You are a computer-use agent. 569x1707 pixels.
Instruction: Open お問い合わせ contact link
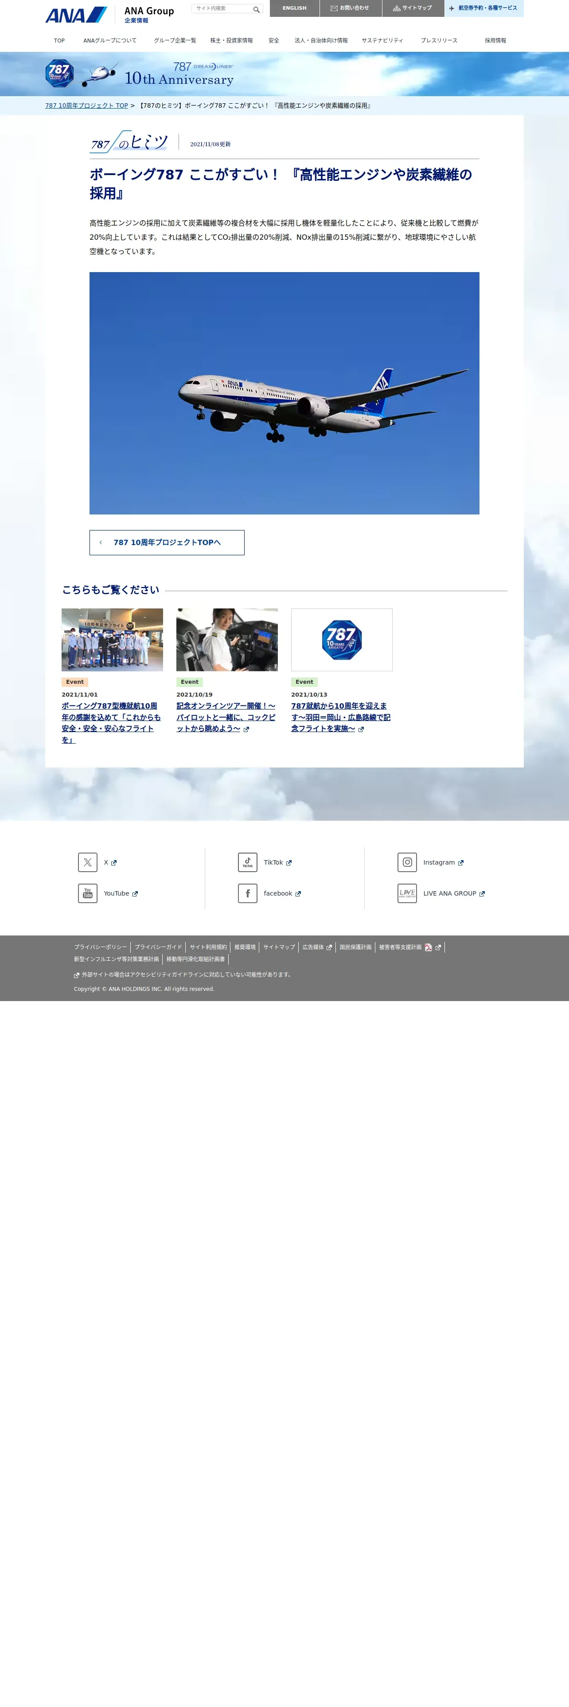point(351,8)
